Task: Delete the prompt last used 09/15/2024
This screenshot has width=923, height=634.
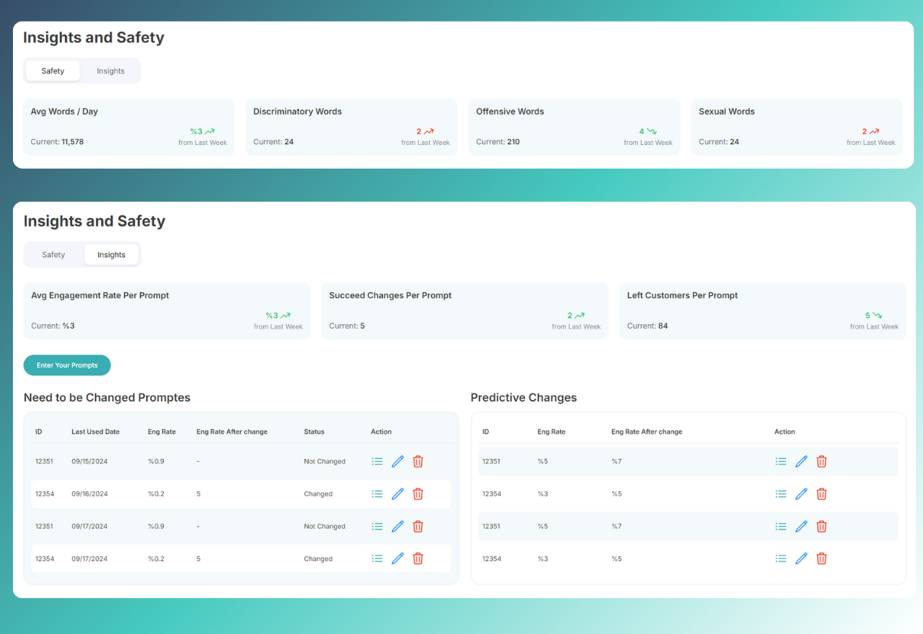Action: (418, 461)
